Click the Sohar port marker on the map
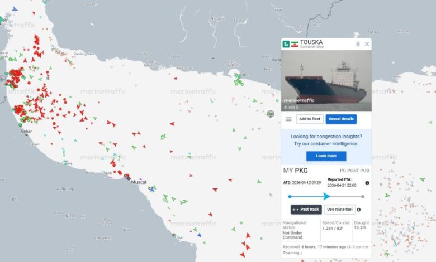The height and width of the screenshot is (262, 436). (x=26, y=135)
